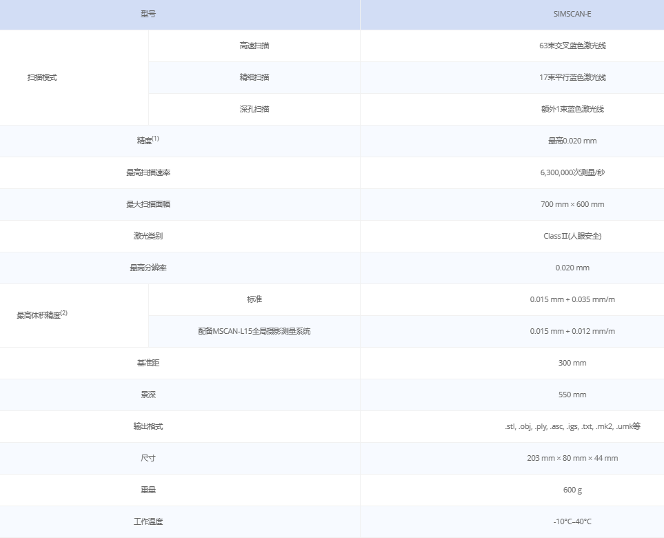The image size is (664, 538).
Task: Click the 700 mm × 600 mm value
Action: coord(572,204)
